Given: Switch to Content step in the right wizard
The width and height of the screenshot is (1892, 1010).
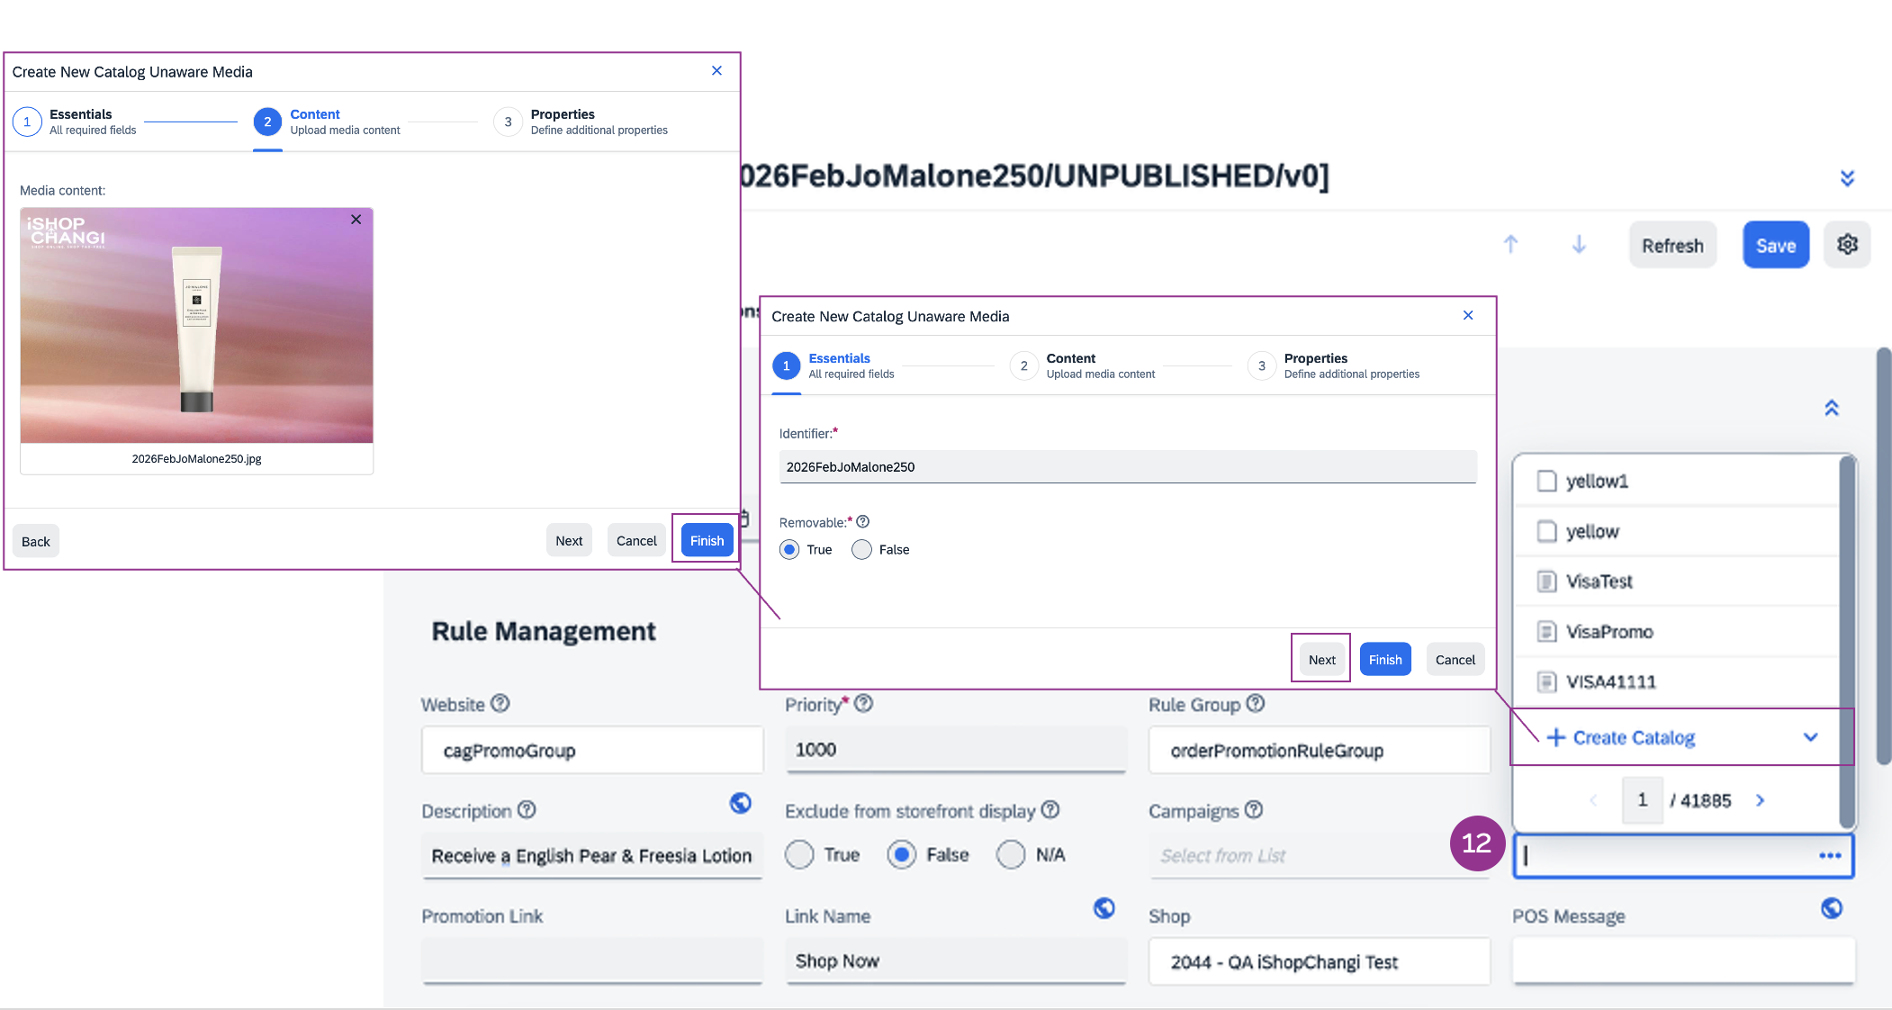Looking at the screenshot, I should (x=1023, y=366).
